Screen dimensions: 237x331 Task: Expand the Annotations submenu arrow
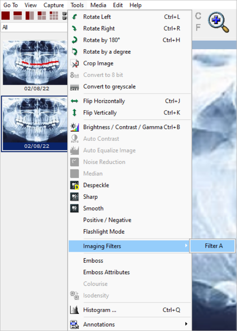click(x=186, y=324)
